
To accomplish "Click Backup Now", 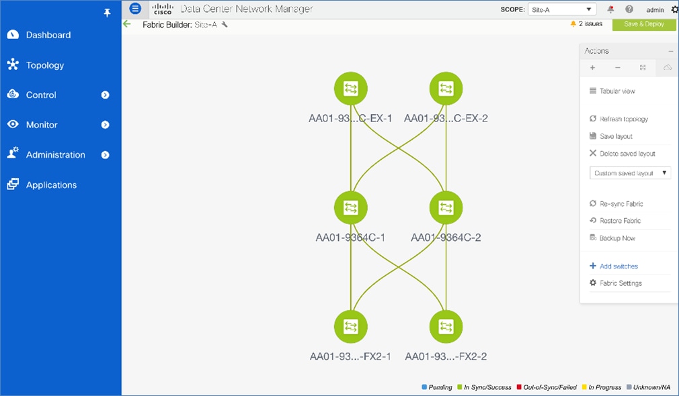I will click(x=612, y=238).
